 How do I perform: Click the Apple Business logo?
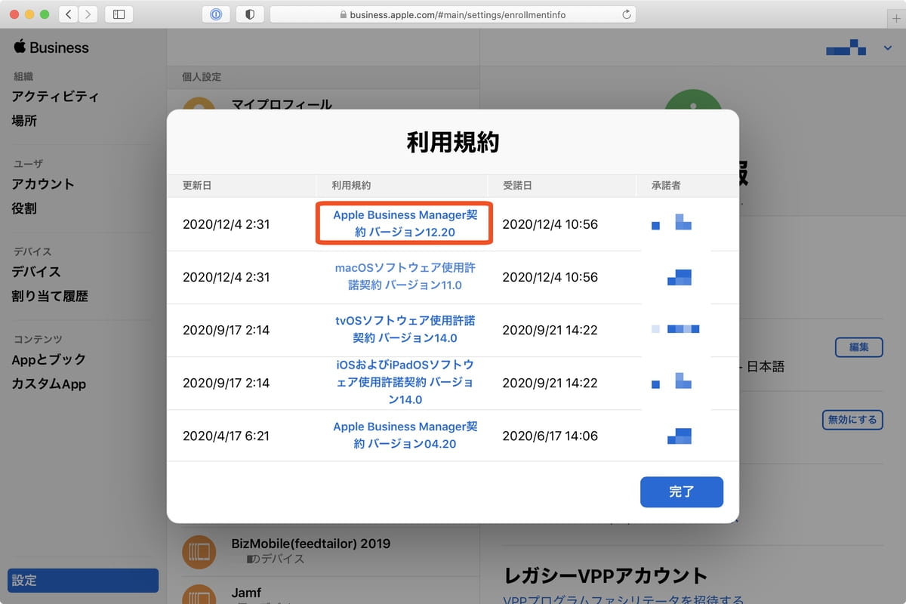(51, 48)
